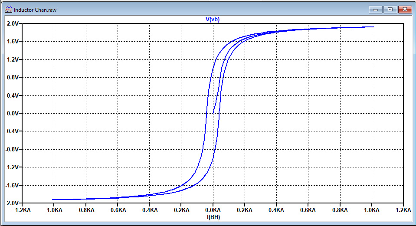The width and height of the screenshot is (416, 226).
Task: Click the -0.4KA horizontal axis label
Action: click(149, 210)
